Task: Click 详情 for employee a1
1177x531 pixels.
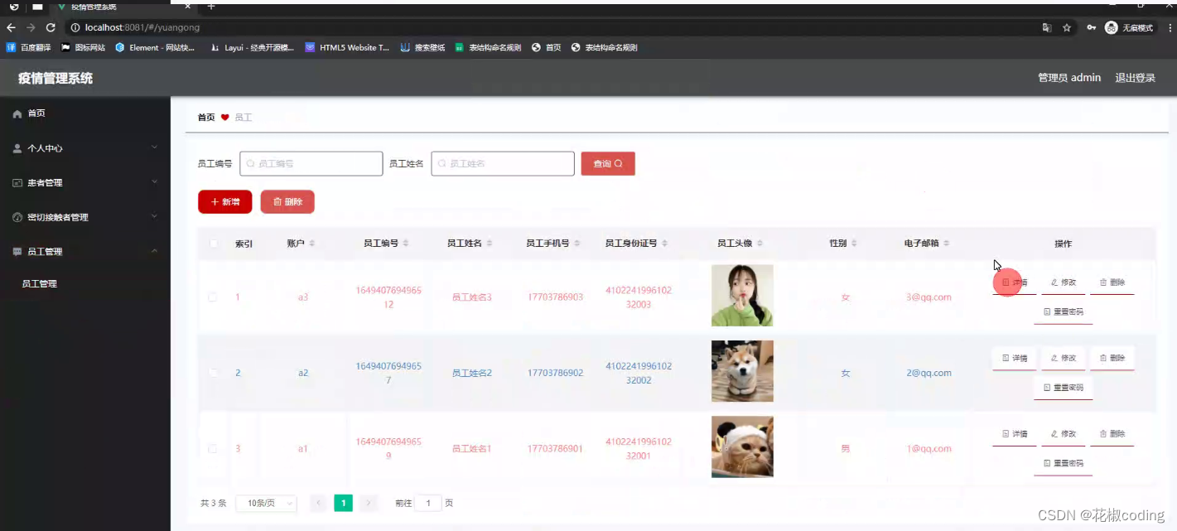Action: pos(1015,433)
